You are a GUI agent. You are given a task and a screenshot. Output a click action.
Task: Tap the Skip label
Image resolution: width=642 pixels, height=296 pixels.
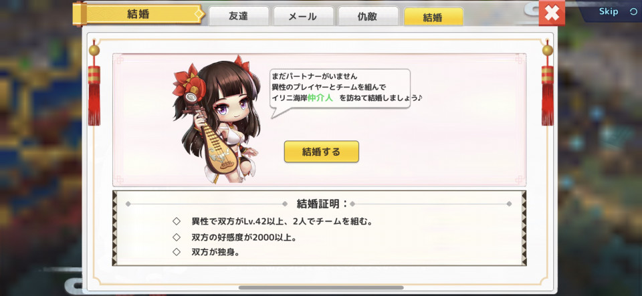(x=609, y=11)
